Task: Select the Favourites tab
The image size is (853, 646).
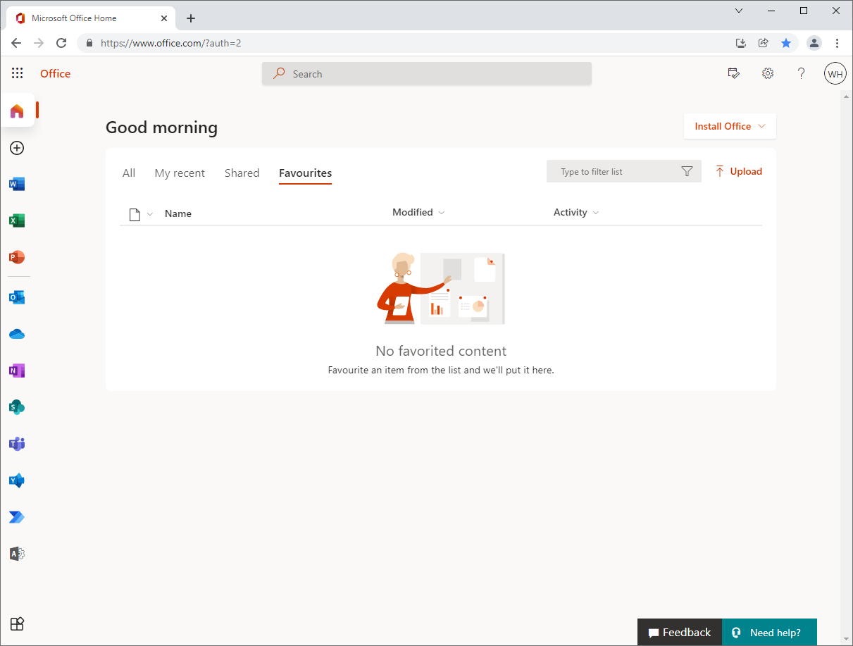Action: 305,173
